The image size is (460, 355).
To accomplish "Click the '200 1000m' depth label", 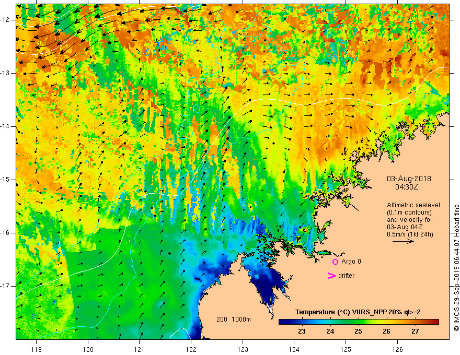I will [x=234, y=319].
